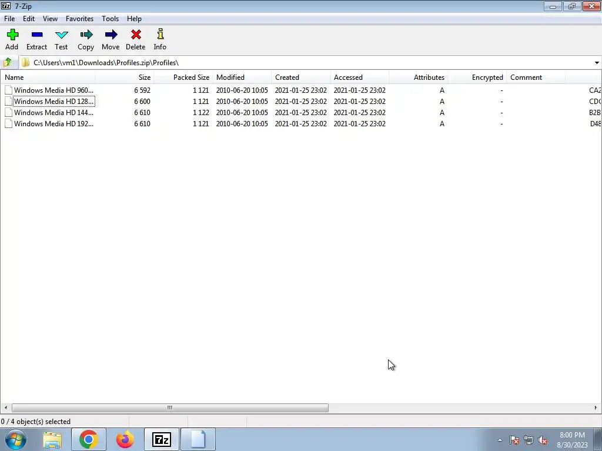Sort by the Modified column header
The image size is (602, 451).
click(x=242, y=78)
